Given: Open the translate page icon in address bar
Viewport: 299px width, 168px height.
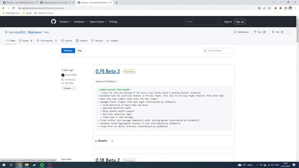Looking at the screenshot, I should click(259, 8).
